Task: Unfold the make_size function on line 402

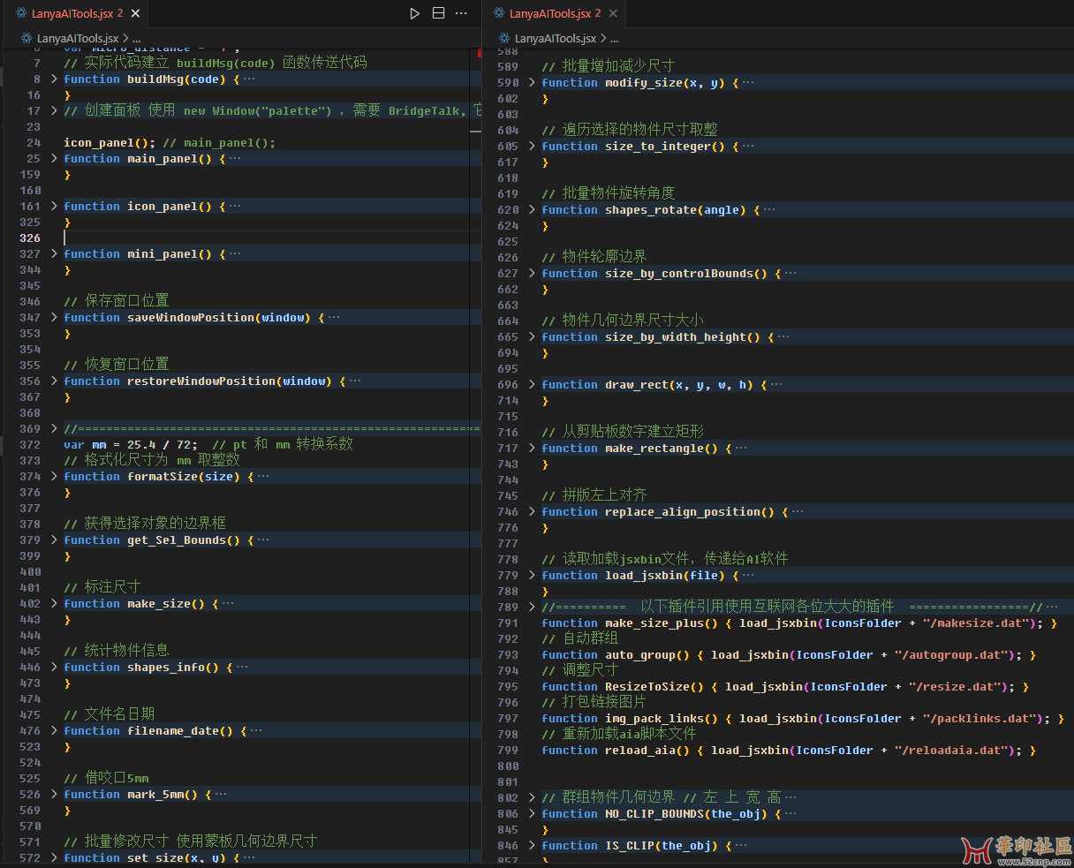Action: pos(54,604)
